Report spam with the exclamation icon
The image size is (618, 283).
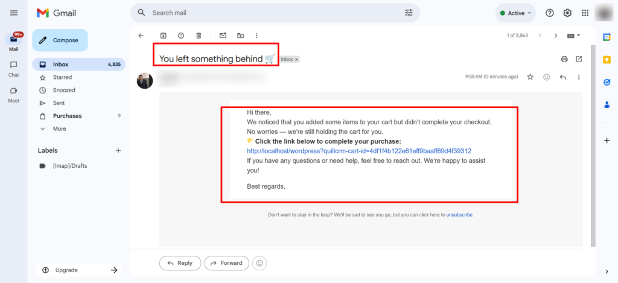(181, 36)
